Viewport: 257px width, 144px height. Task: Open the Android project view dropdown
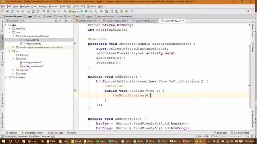coord(15,21)
